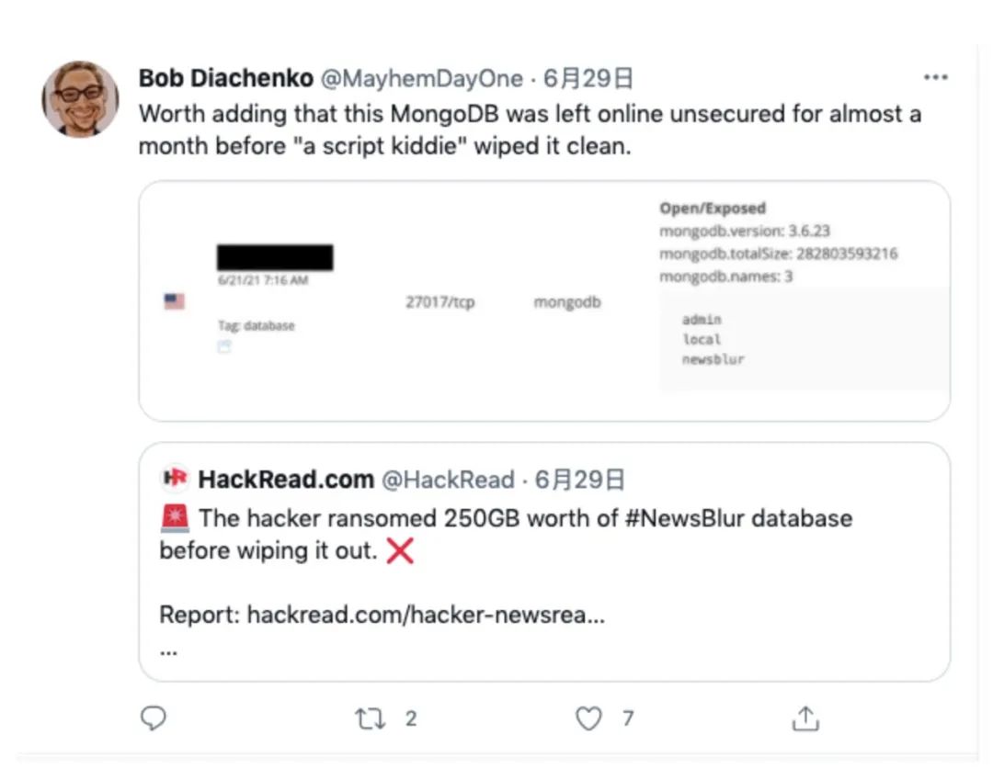Click the share upload icon
The image size is (993, 769).
805,718
